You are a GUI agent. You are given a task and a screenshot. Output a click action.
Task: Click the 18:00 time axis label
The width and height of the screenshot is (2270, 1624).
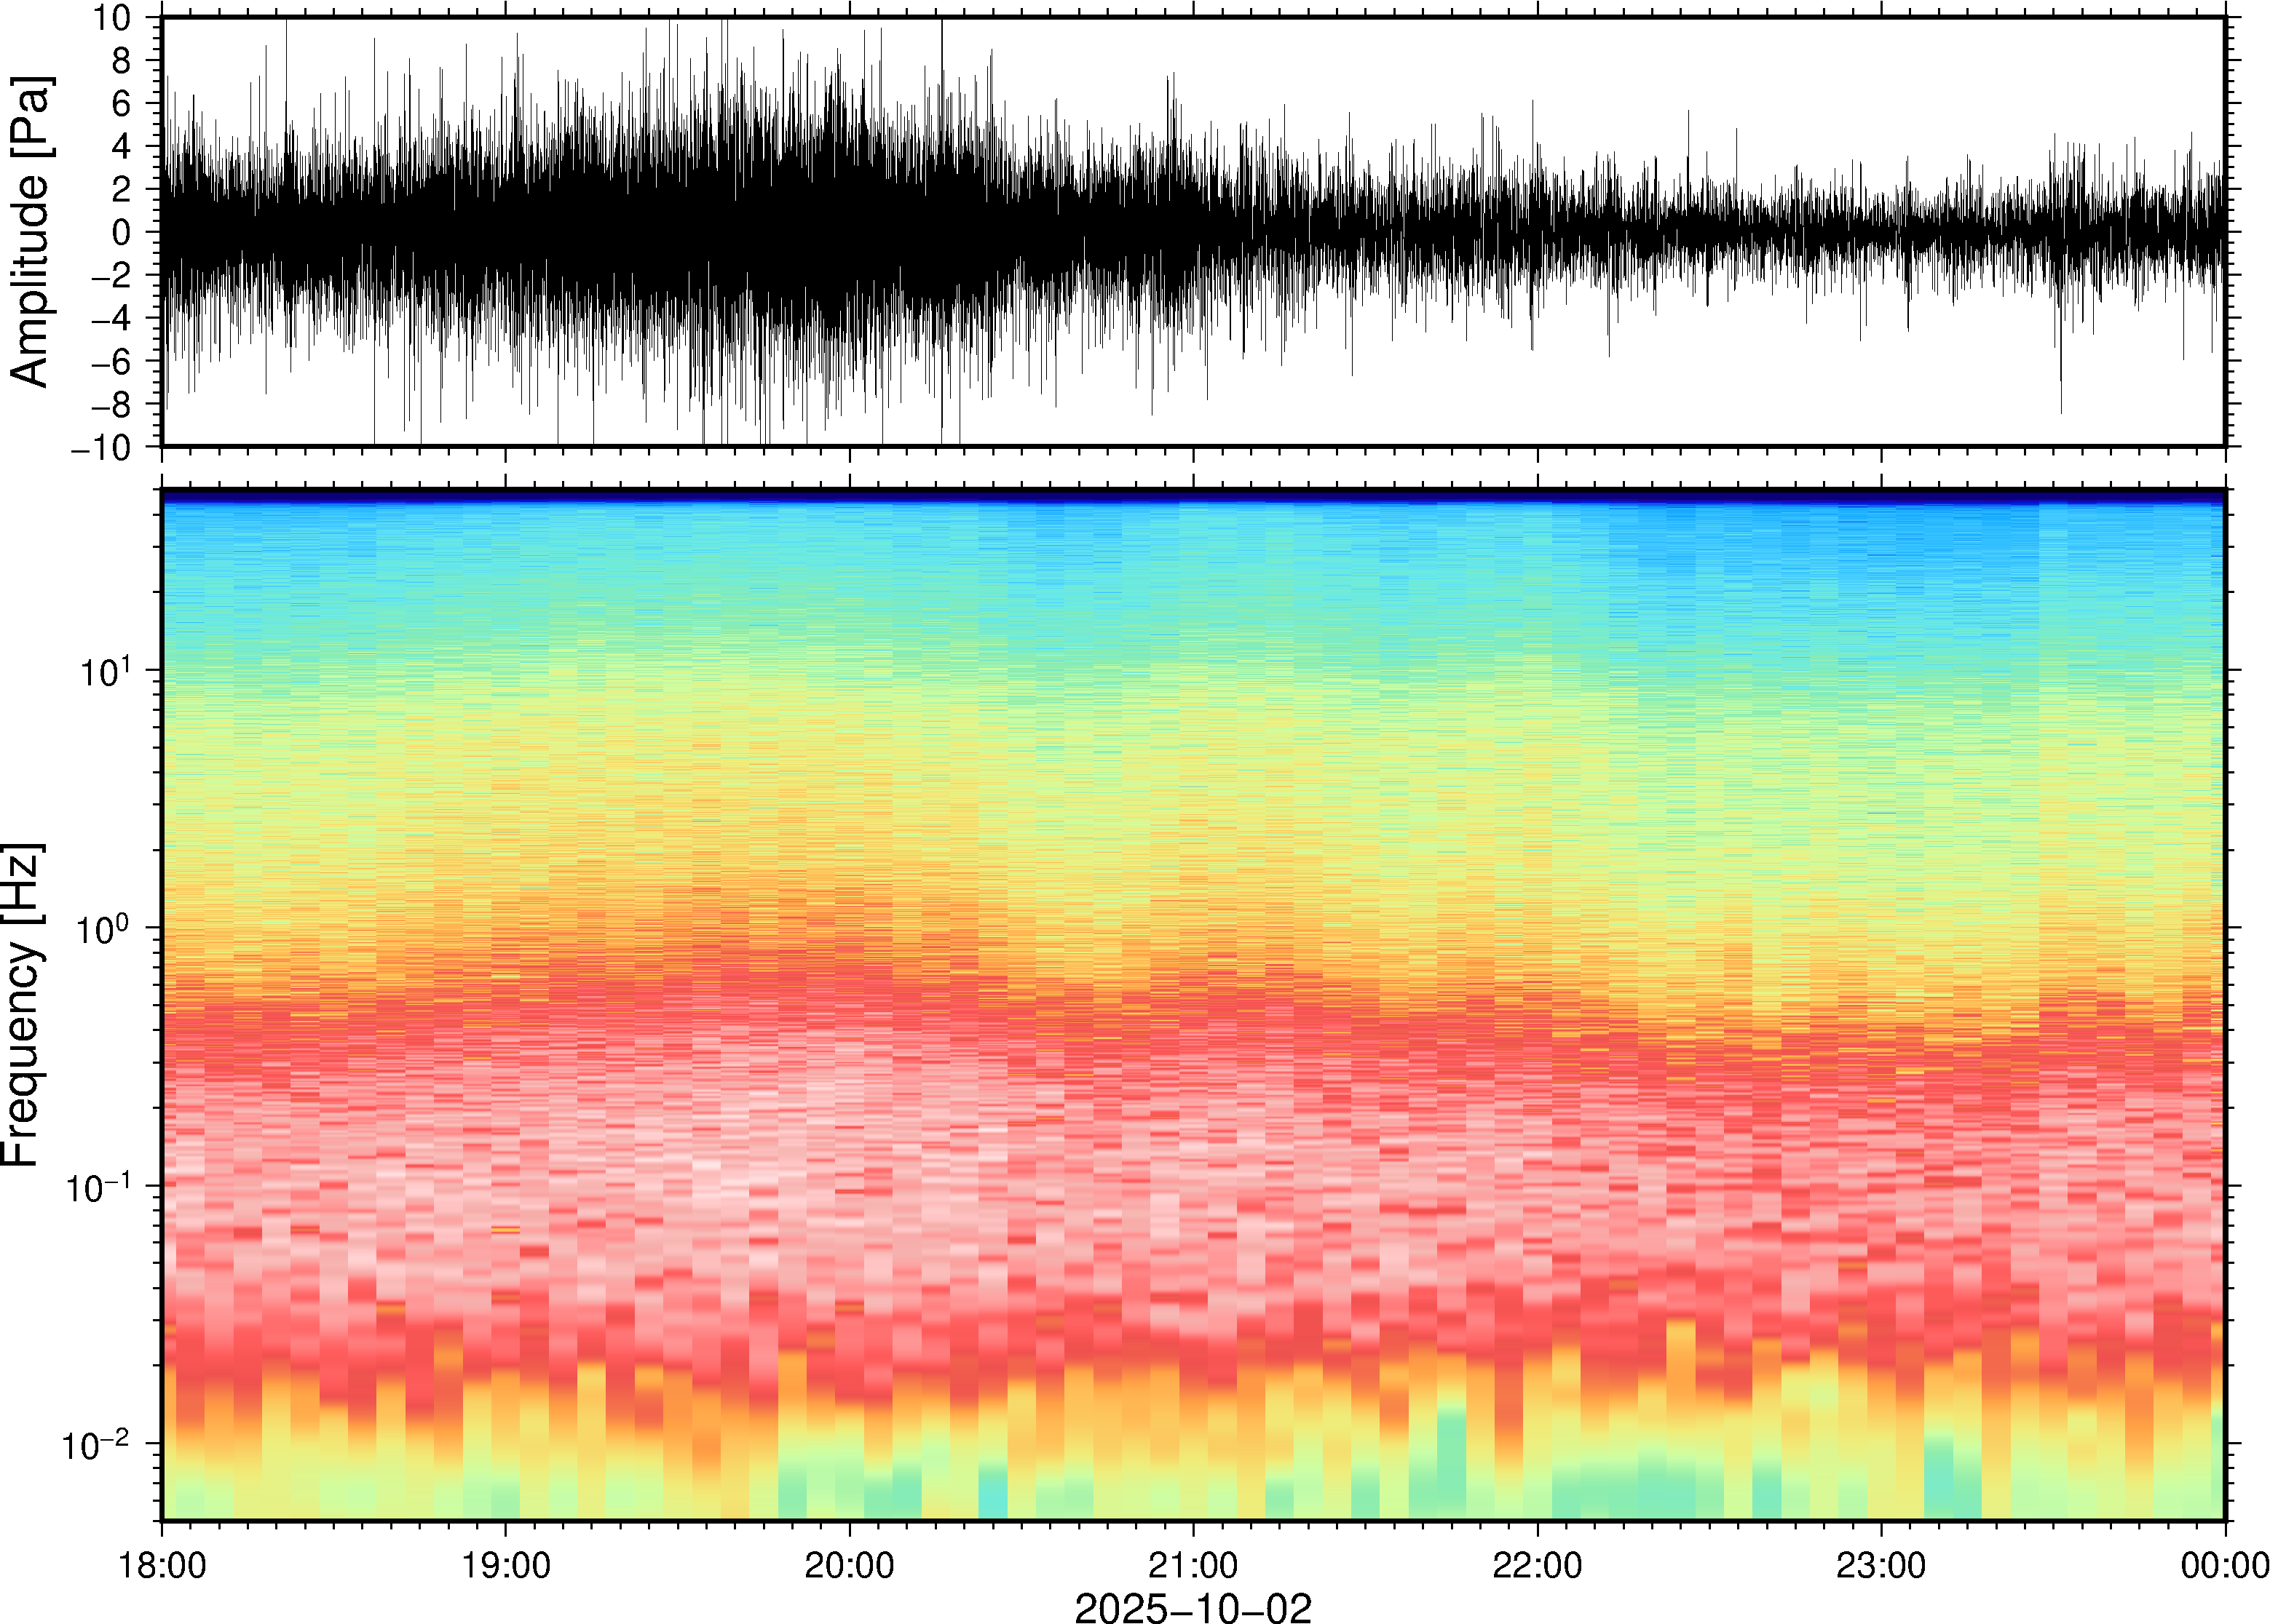[162, 1565]
